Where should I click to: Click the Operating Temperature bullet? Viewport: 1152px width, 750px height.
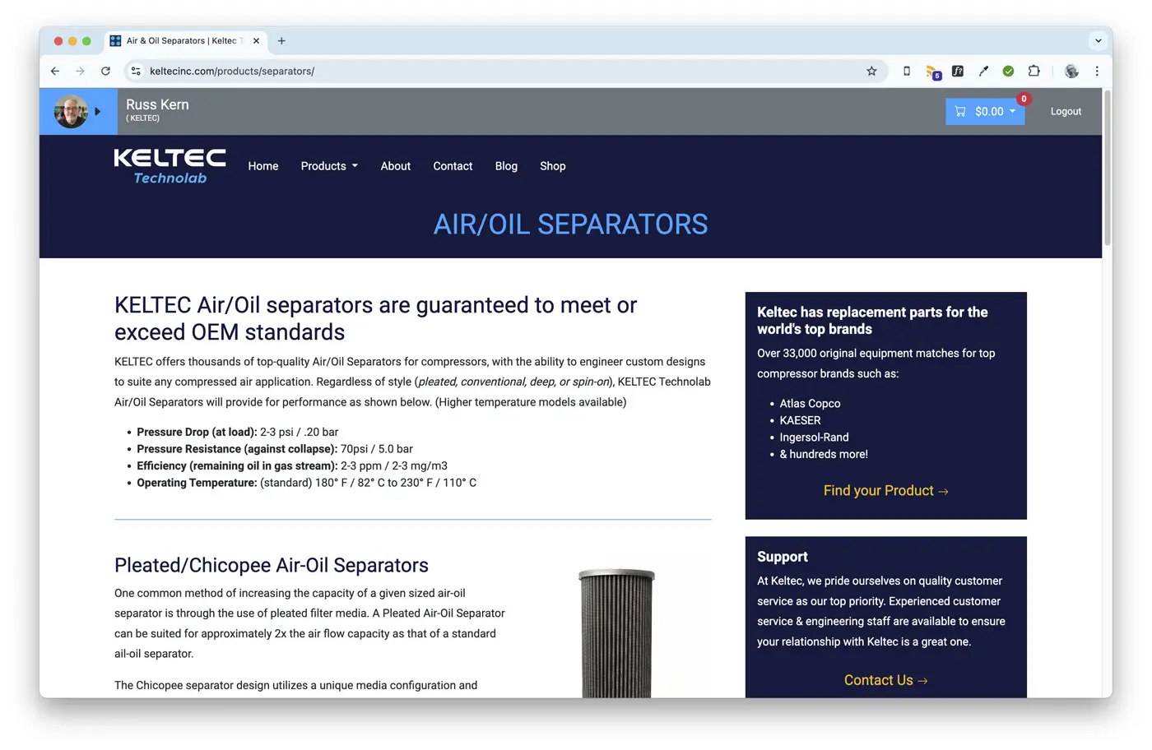(x=306, y=483)
